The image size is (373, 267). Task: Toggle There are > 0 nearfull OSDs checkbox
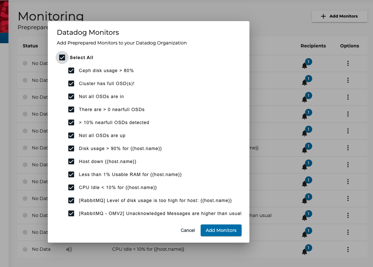click(71, 109)
